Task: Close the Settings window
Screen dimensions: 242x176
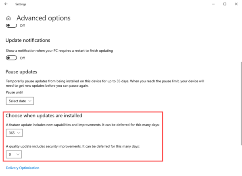Action: click(236, 4)
